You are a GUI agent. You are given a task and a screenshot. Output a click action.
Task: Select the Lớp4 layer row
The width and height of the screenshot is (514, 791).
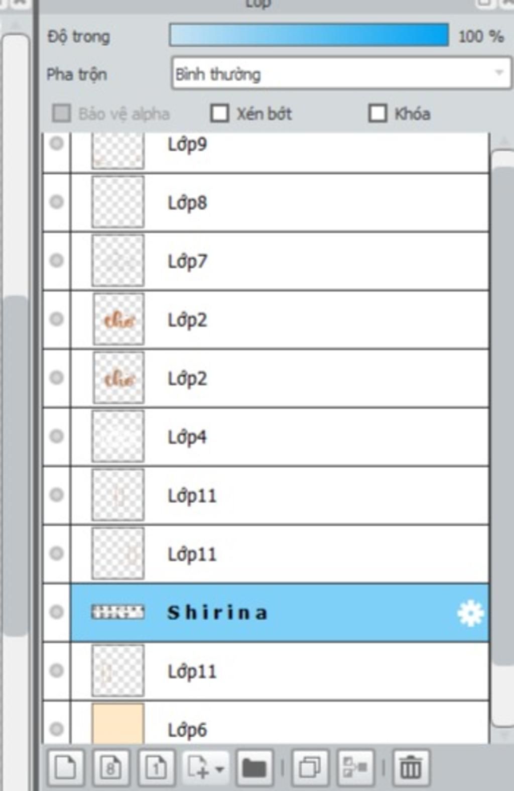280,437
